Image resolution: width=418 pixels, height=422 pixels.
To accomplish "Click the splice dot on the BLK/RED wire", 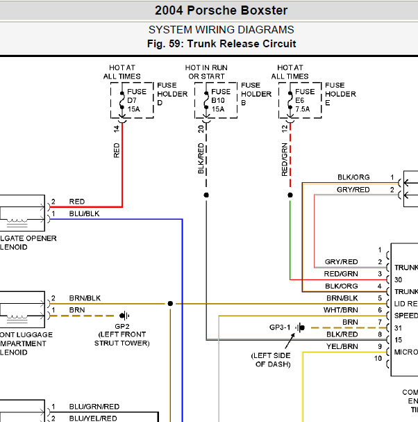I will (206, 195).
